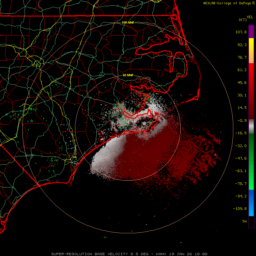
Task: Click the -16.5 velocity scale value
Action: pos(241,133)
